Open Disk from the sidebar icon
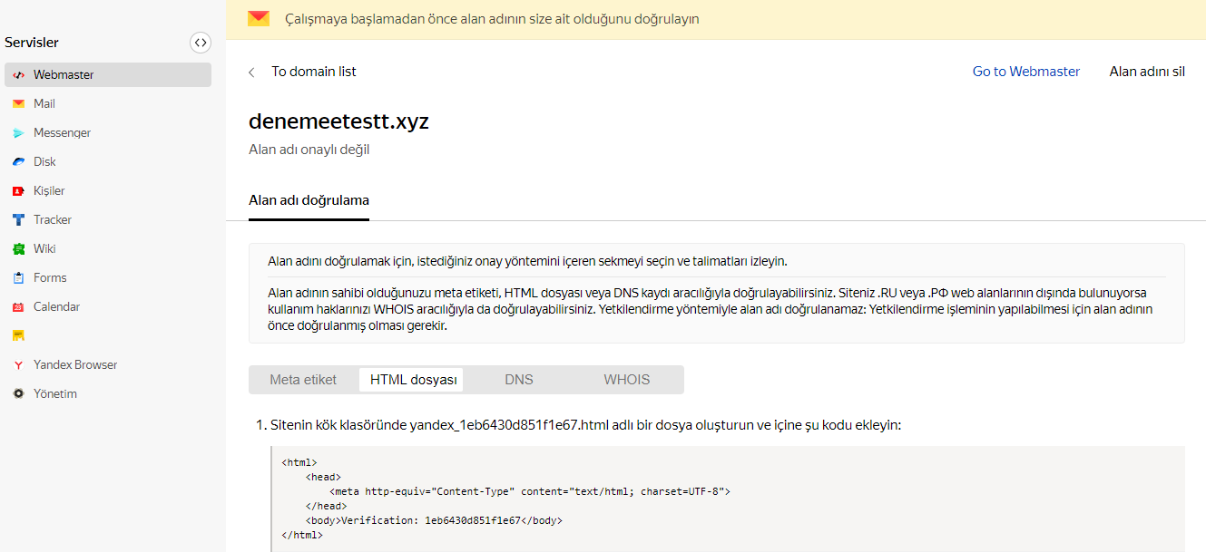This screenshot has width=1206, height=552. click(x=18, y=162)
